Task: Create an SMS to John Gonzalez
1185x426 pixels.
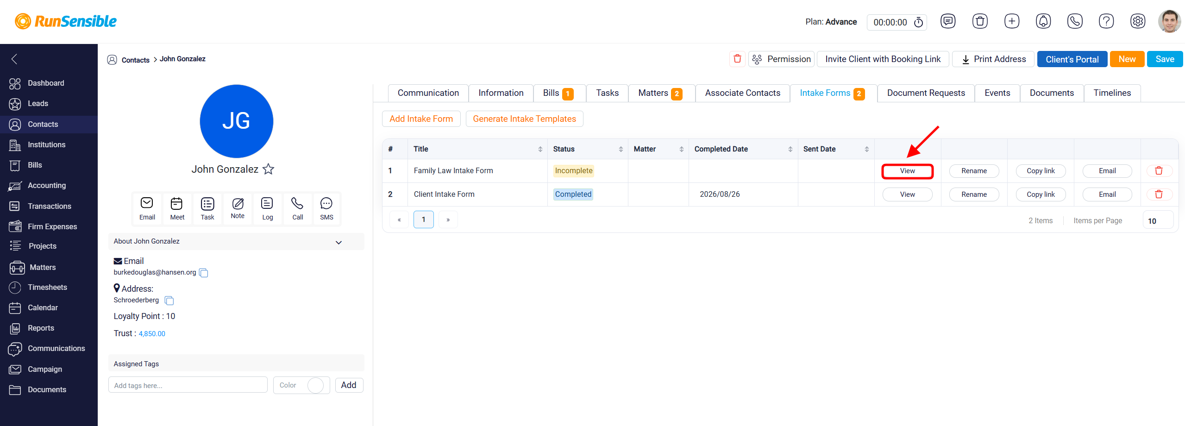Action: 326,208
